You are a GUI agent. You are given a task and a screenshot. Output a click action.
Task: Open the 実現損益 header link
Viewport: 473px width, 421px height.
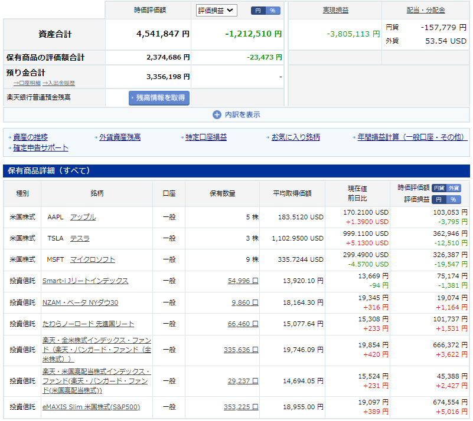click(335, 11)
